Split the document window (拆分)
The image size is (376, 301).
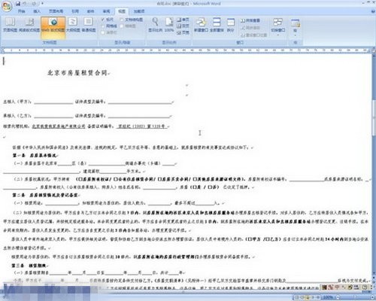[230, 25]
